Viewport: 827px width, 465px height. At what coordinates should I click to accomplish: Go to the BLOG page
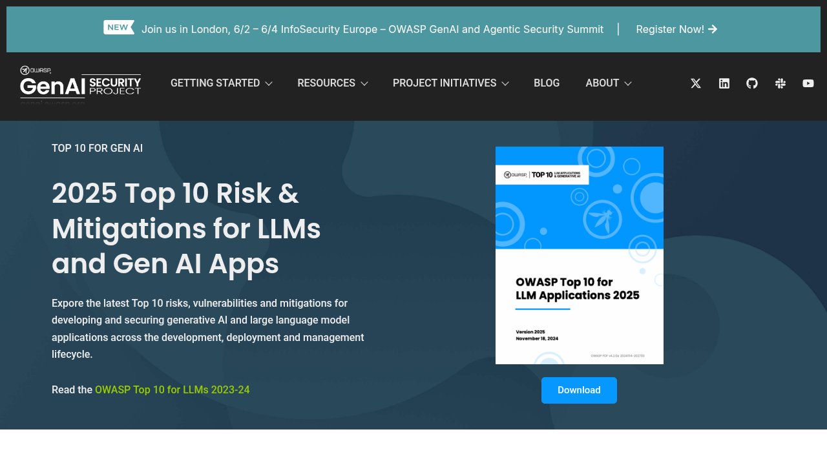pos(547,83)
